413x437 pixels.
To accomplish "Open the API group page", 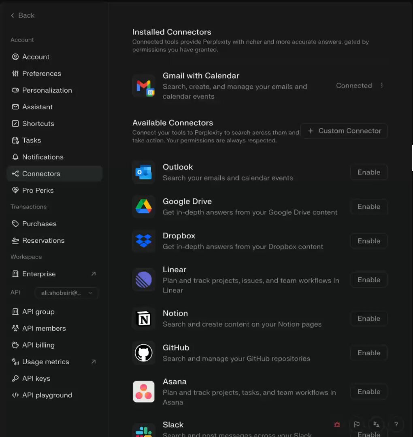I will [x=55, y=312].
